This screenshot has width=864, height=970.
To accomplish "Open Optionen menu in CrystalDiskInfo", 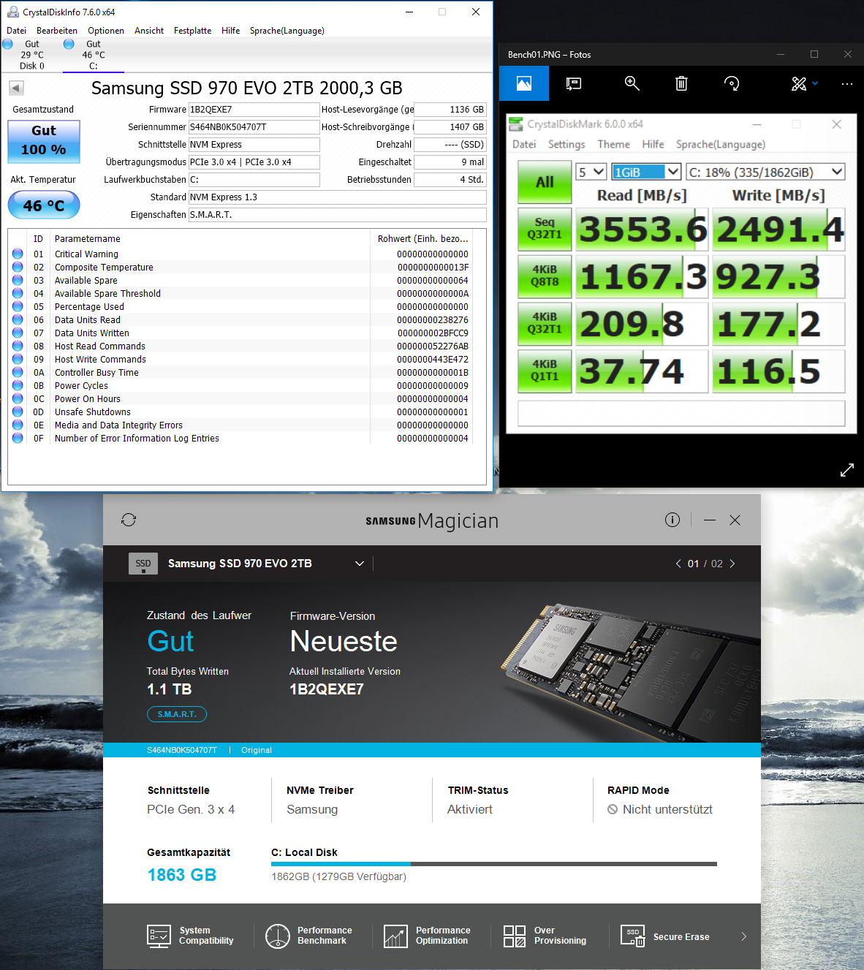I will [x=106, y=31].
